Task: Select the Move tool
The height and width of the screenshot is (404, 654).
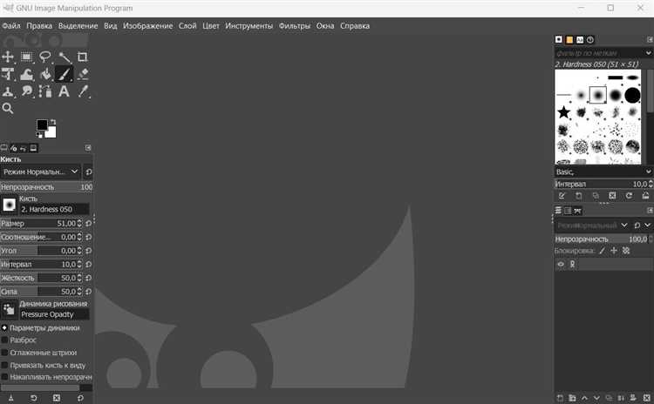Action: [8, 57]
